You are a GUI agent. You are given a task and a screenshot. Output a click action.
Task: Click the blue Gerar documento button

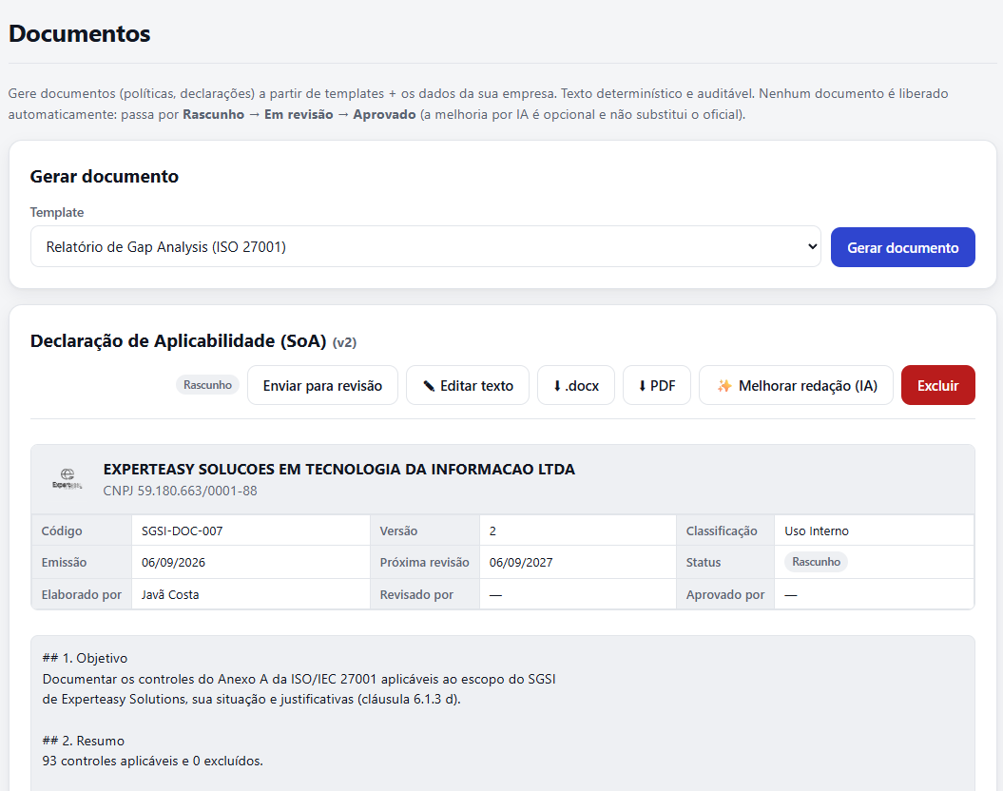pyautogui.click(x=902, y=247)
